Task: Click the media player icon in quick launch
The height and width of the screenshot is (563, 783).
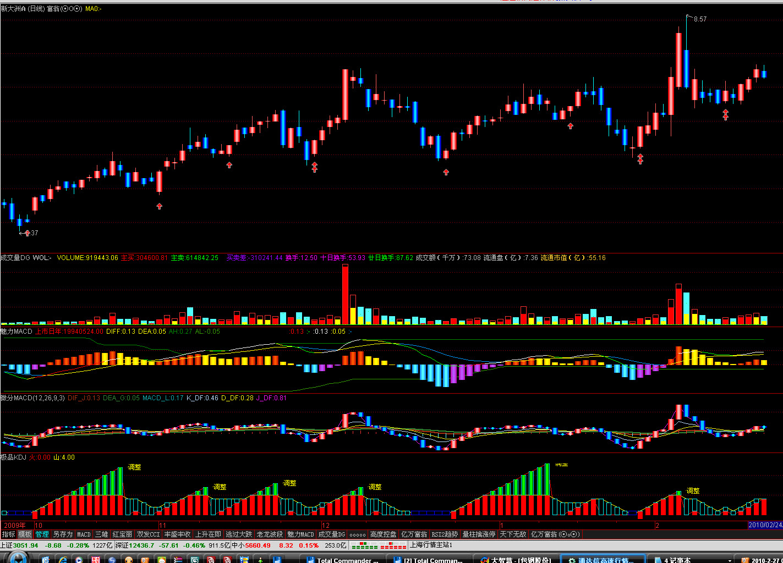Action: coord(79,560)
